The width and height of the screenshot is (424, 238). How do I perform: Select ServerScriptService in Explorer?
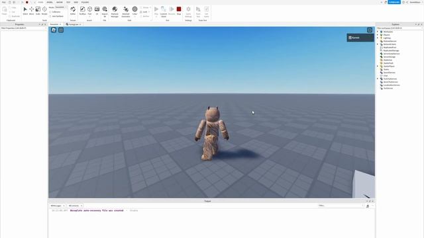(x=392, y=54)
